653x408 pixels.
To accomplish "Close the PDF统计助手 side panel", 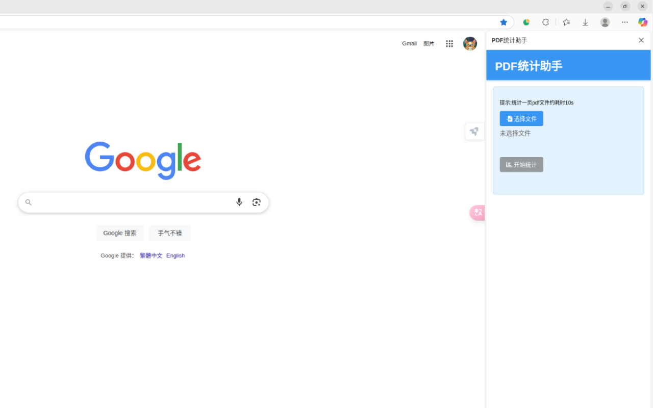I will (641, 40).
